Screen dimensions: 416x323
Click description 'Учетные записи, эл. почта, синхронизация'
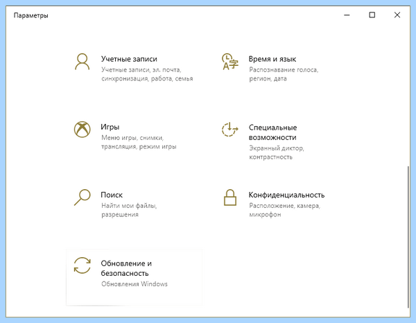point(147,74)
